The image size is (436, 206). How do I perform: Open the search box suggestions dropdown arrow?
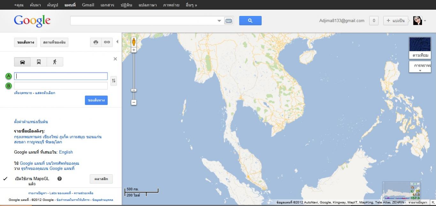(x=219, y=21)
